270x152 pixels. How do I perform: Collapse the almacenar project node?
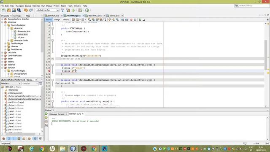3,22
